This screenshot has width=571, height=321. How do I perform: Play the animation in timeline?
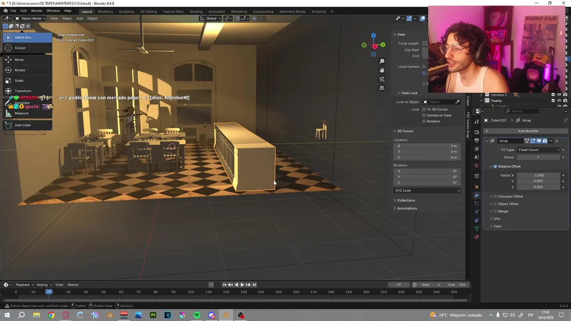pos(242,285)
